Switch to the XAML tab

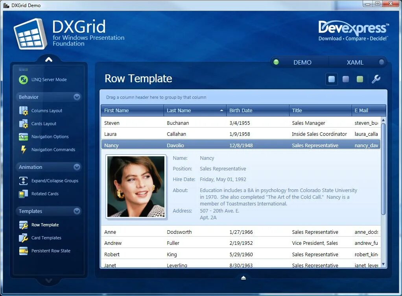coord(355,62)
